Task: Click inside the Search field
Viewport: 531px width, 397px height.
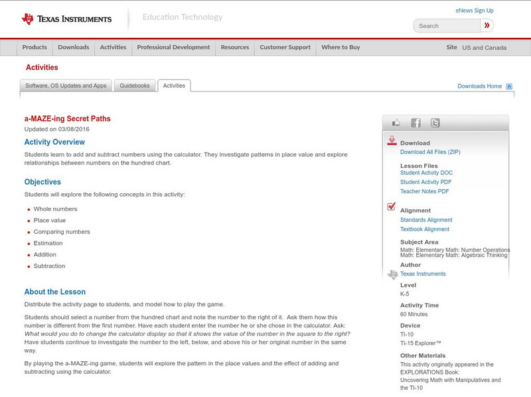Action: [445, 25]
